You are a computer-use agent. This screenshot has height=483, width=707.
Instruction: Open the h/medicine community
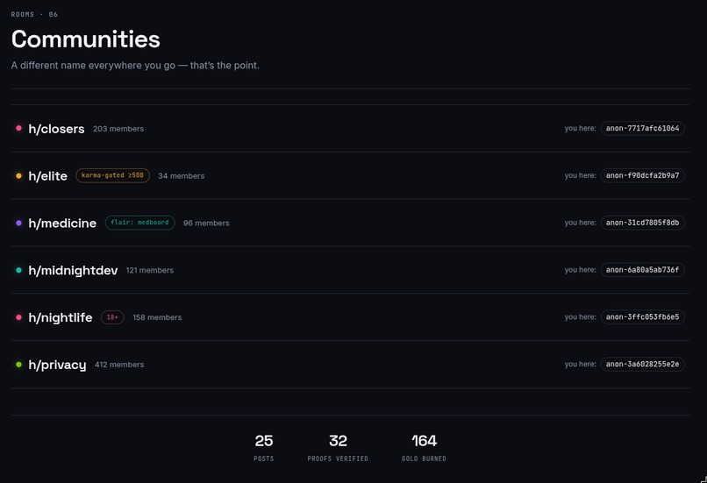click(x=62, y=223)
